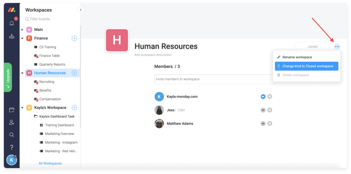Screen dimensions: 351x174
Task: Select Rename workspace menu option
Action: click(297, 57)
